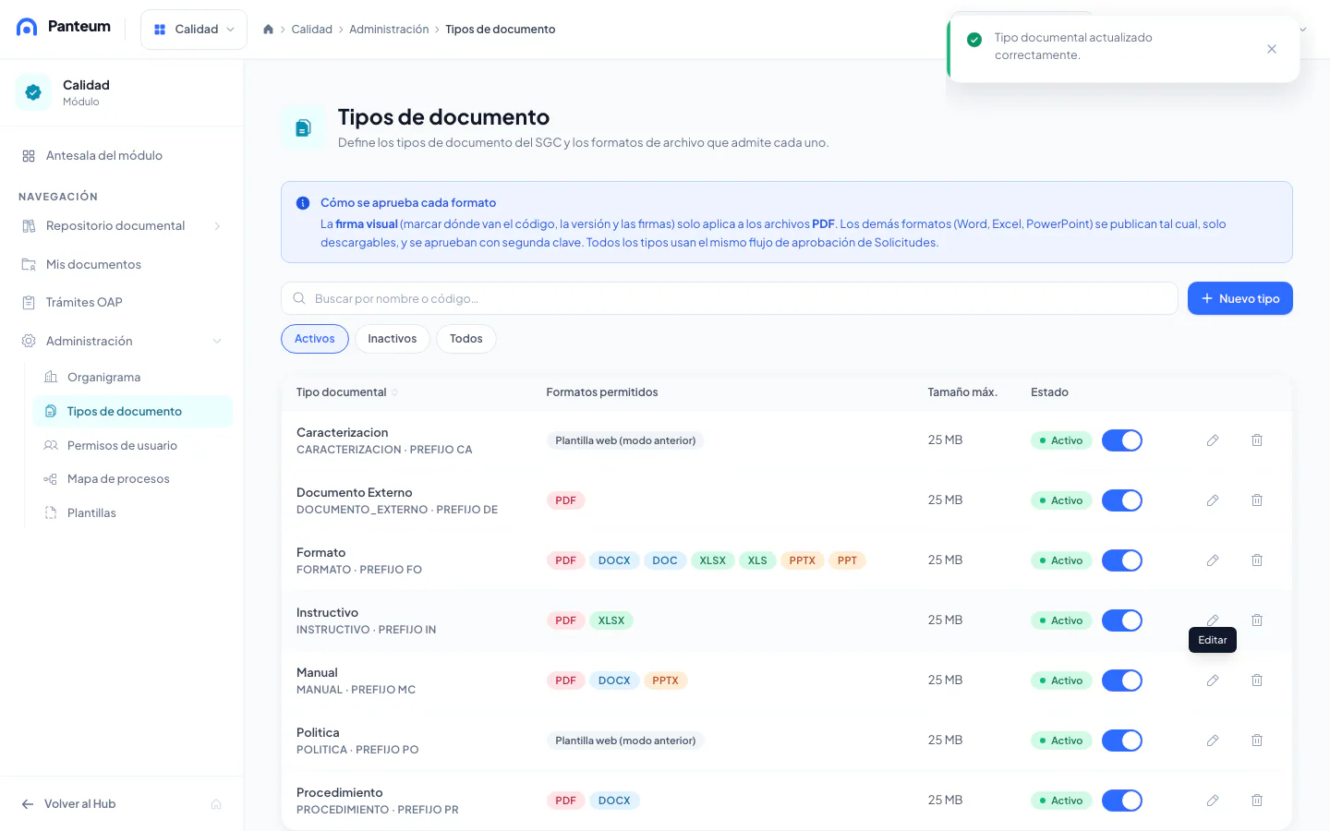Image resolution: width=1330 pixels, height=831 pixels.
Task: Disable the Documento Externo type switch
Action: click(x=1122, y=500)
